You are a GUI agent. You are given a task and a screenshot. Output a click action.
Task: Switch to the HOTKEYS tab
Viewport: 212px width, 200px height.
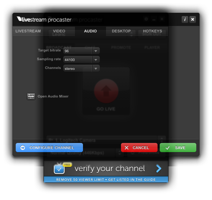pos(152,31)
